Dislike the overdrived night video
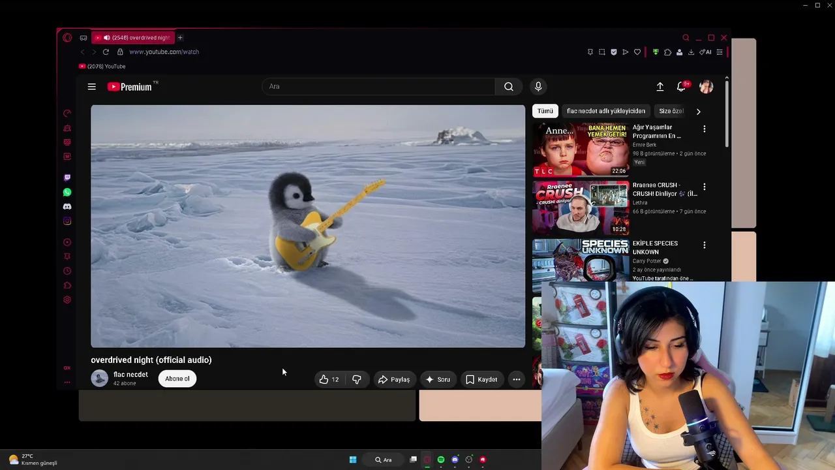Screen dimensions: 835x470 coord(357,379)
